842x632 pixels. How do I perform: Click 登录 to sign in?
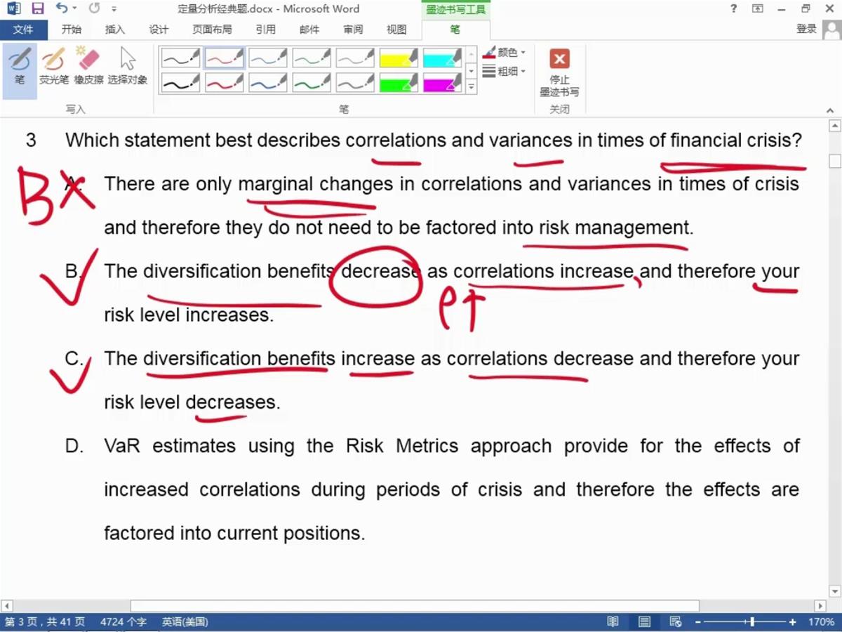coord(806,29)
